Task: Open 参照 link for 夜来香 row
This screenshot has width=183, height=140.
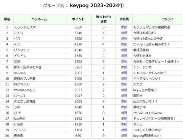Action: pos(124,136)
